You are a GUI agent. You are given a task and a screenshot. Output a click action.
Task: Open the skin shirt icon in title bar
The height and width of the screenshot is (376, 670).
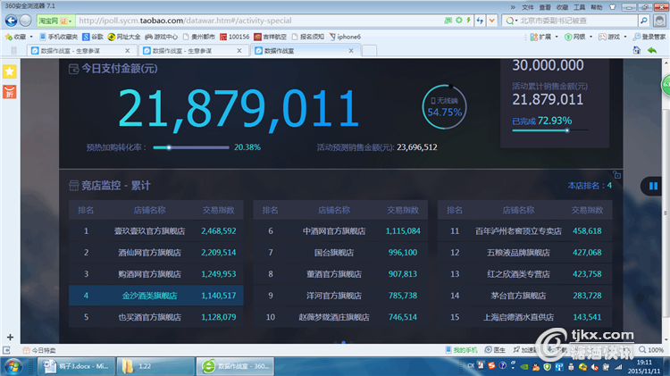point(613,7)
